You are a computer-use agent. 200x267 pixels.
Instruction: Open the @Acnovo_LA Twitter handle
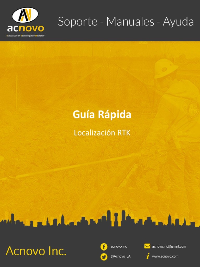click(121, 257)
